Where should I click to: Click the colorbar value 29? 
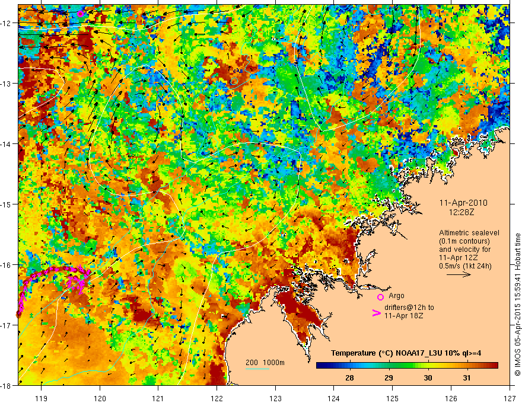tap(389, 378)
